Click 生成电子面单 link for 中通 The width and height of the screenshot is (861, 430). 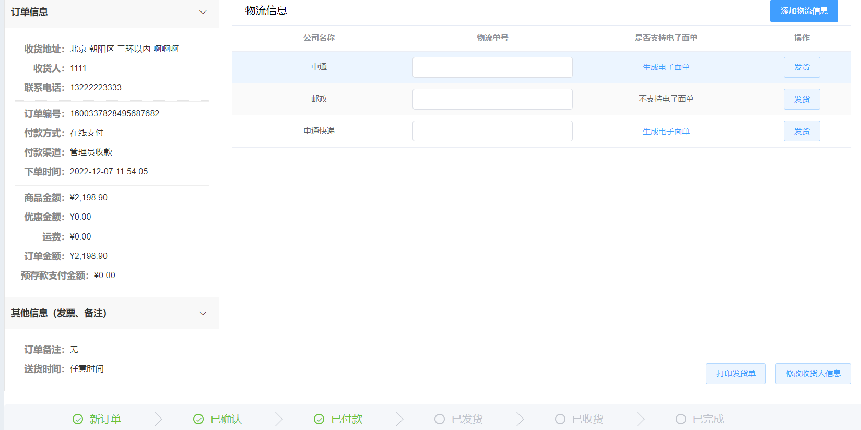tap(666, 67)
